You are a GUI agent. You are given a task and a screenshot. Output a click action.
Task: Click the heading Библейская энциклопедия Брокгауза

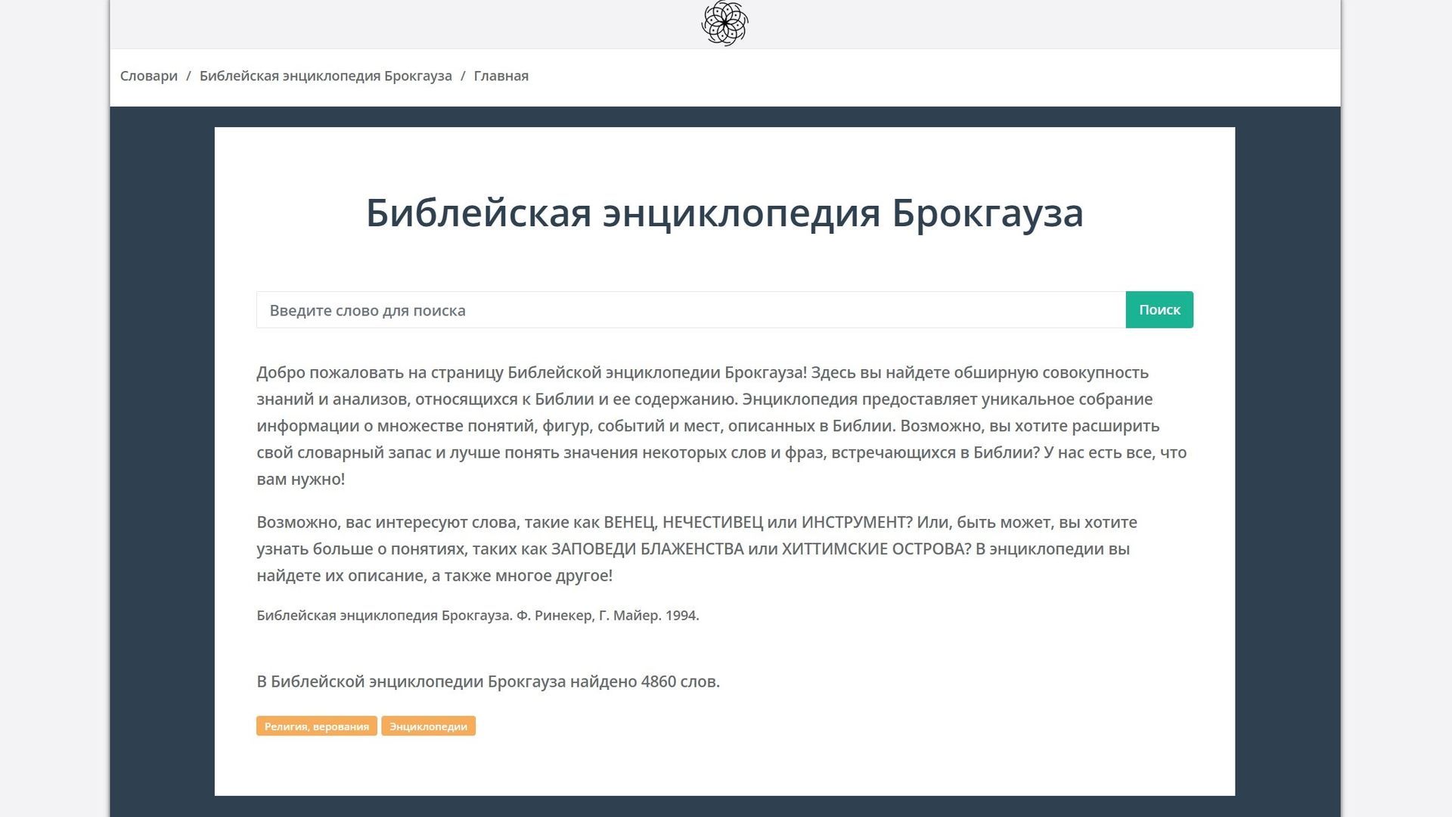[724, 213]
